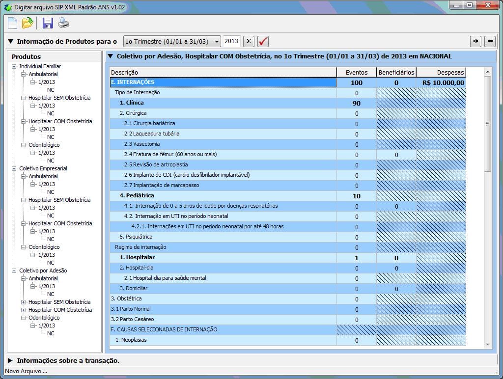Click the Despesas column header
The height and width of the screenshot is (379, 503).
click(441, 73)
